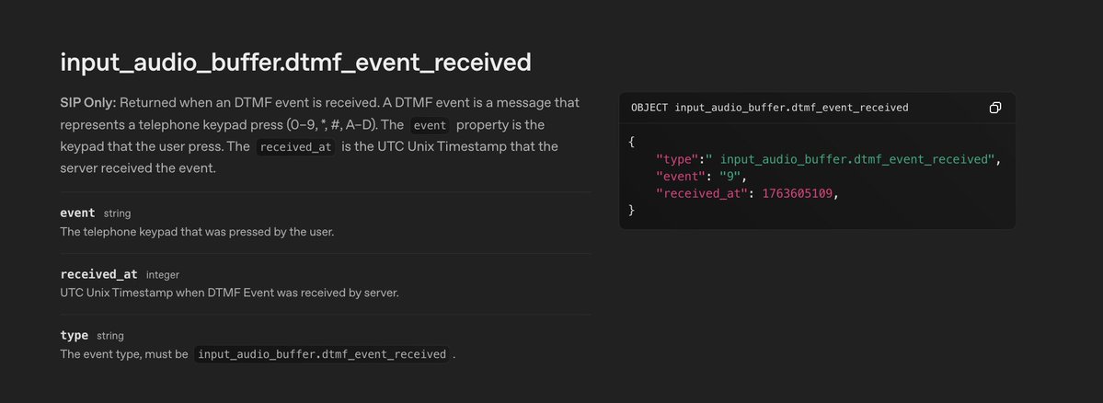Select the 'type' property name
1103x403 pixels.
[x=74, y=336]
